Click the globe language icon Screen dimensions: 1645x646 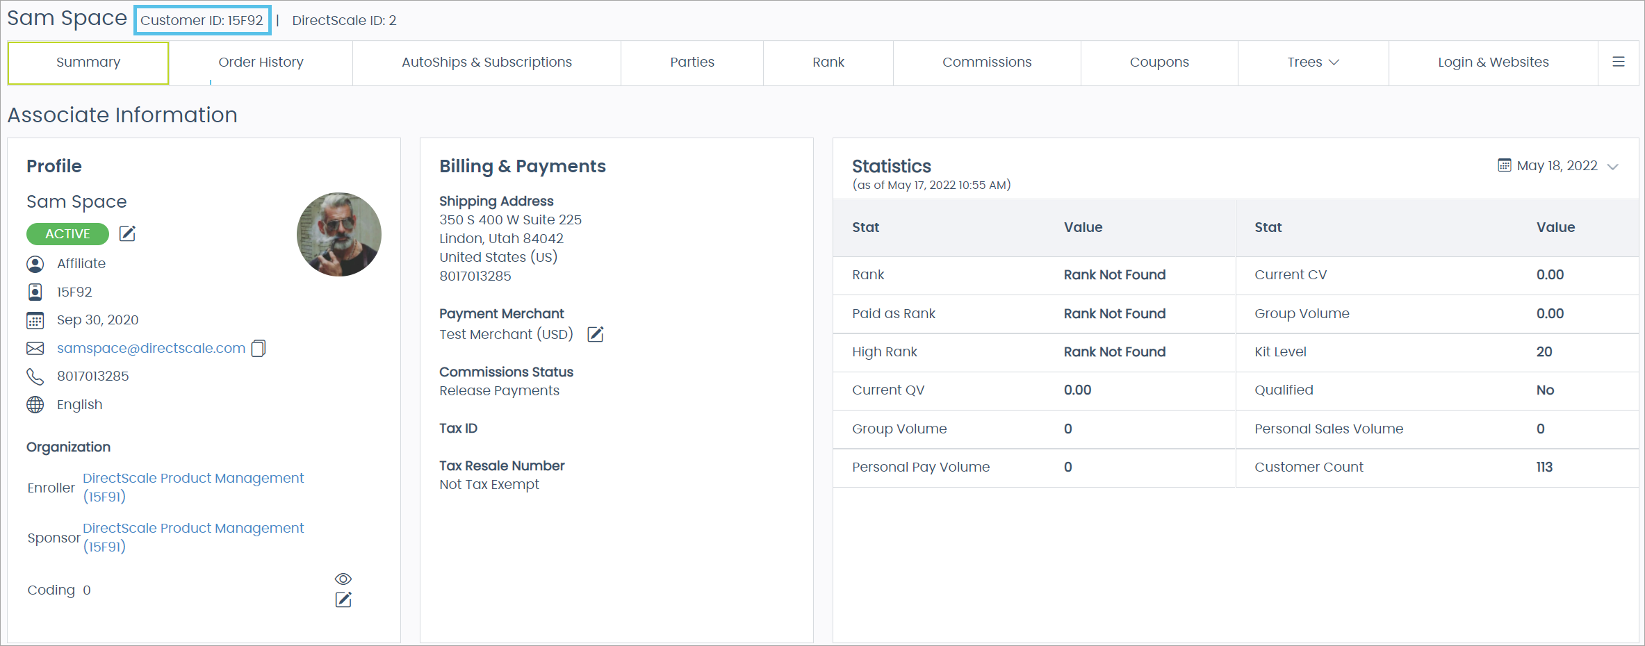(35, 405)
